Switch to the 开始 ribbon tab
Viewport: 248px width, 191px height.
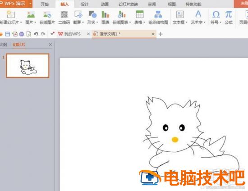pyautogui.click(x=45, y=4)
